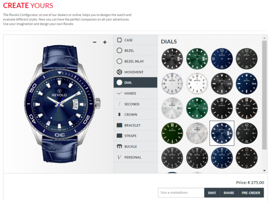Click the Save button

(212, 193)
